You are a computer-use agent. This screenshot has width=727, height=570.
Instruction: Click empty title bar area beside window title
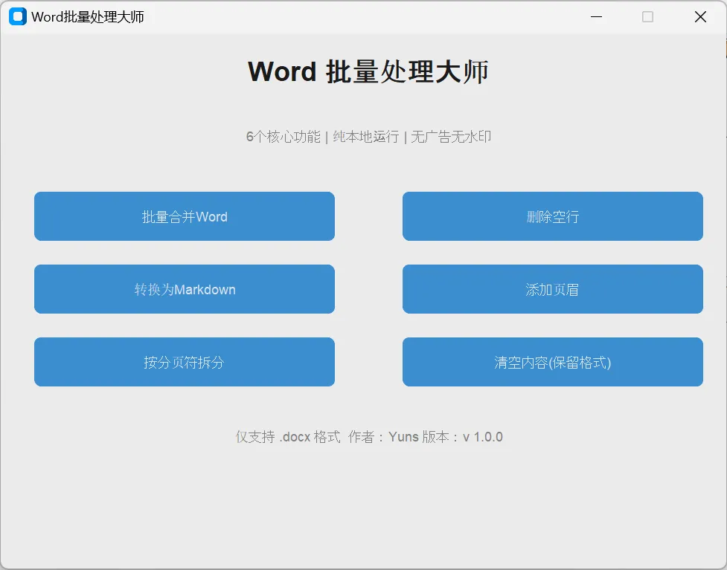[x=362, y=16]
